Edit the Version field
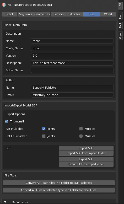The height and width of the screenshot is (204, 124). 72,56
